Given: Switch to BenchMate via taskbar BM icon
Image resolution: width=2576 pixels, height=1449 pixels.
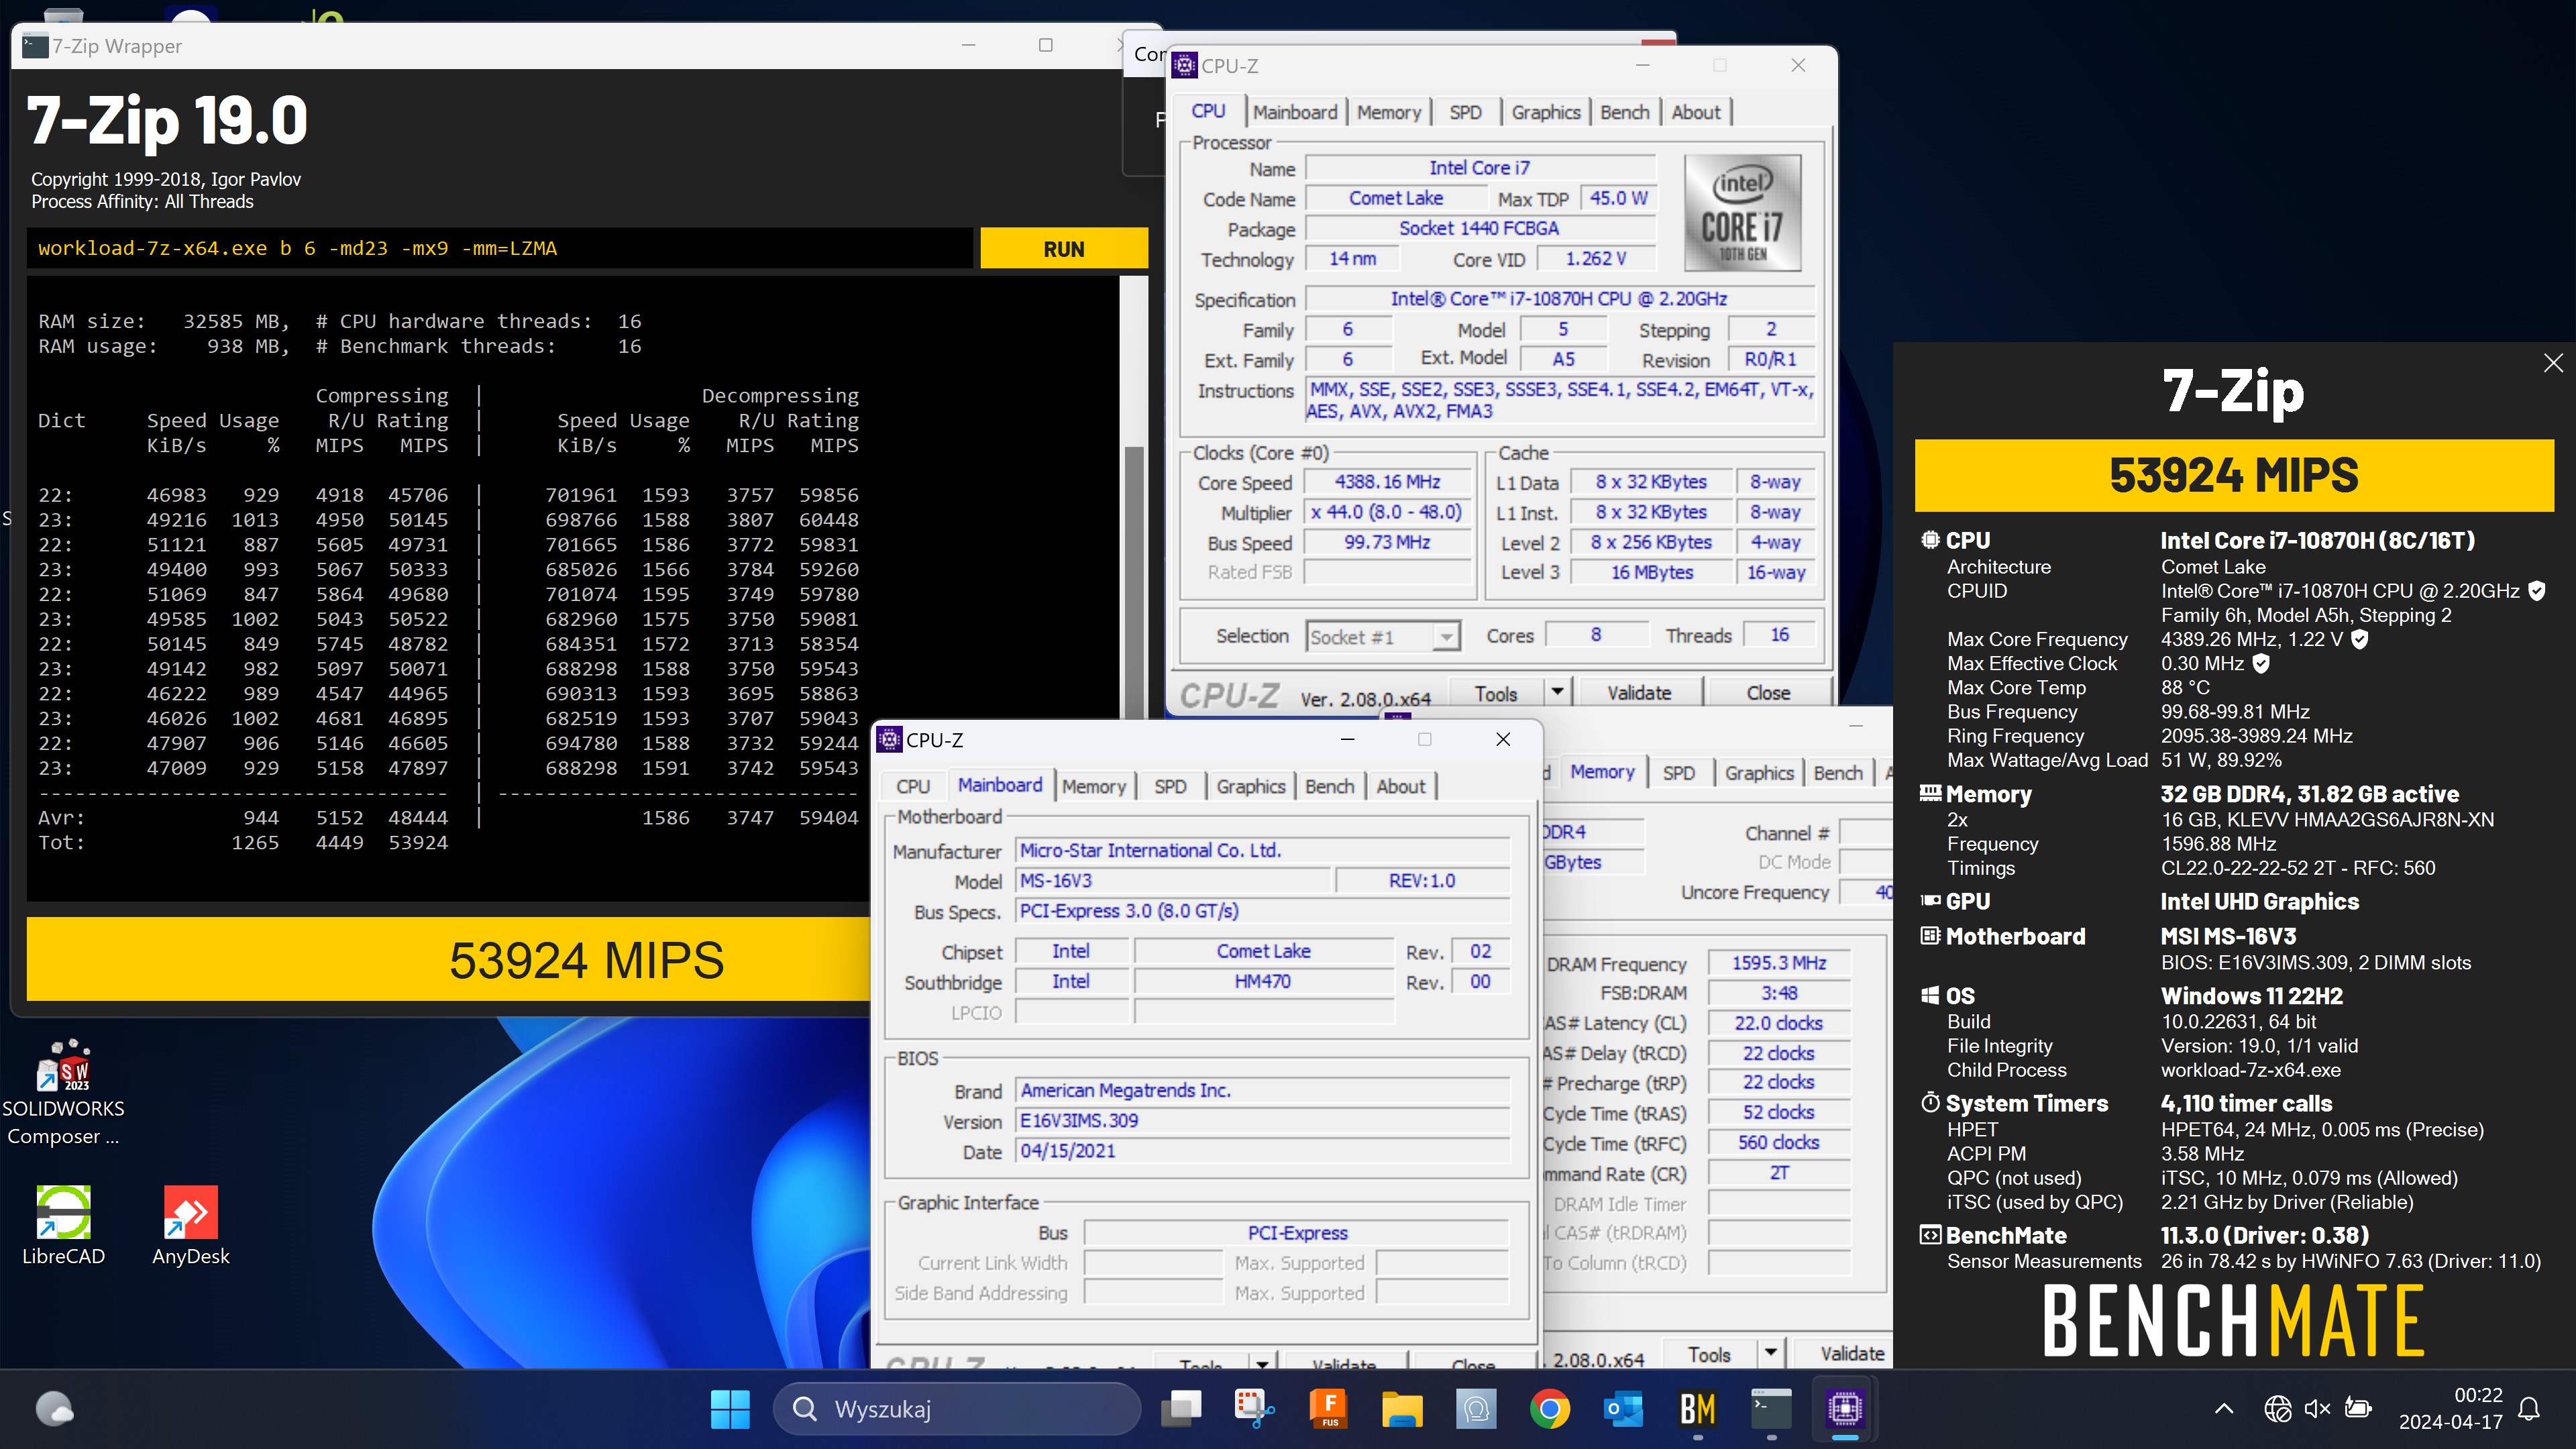Looking at the screenshot, I should coord(1697,1409).
